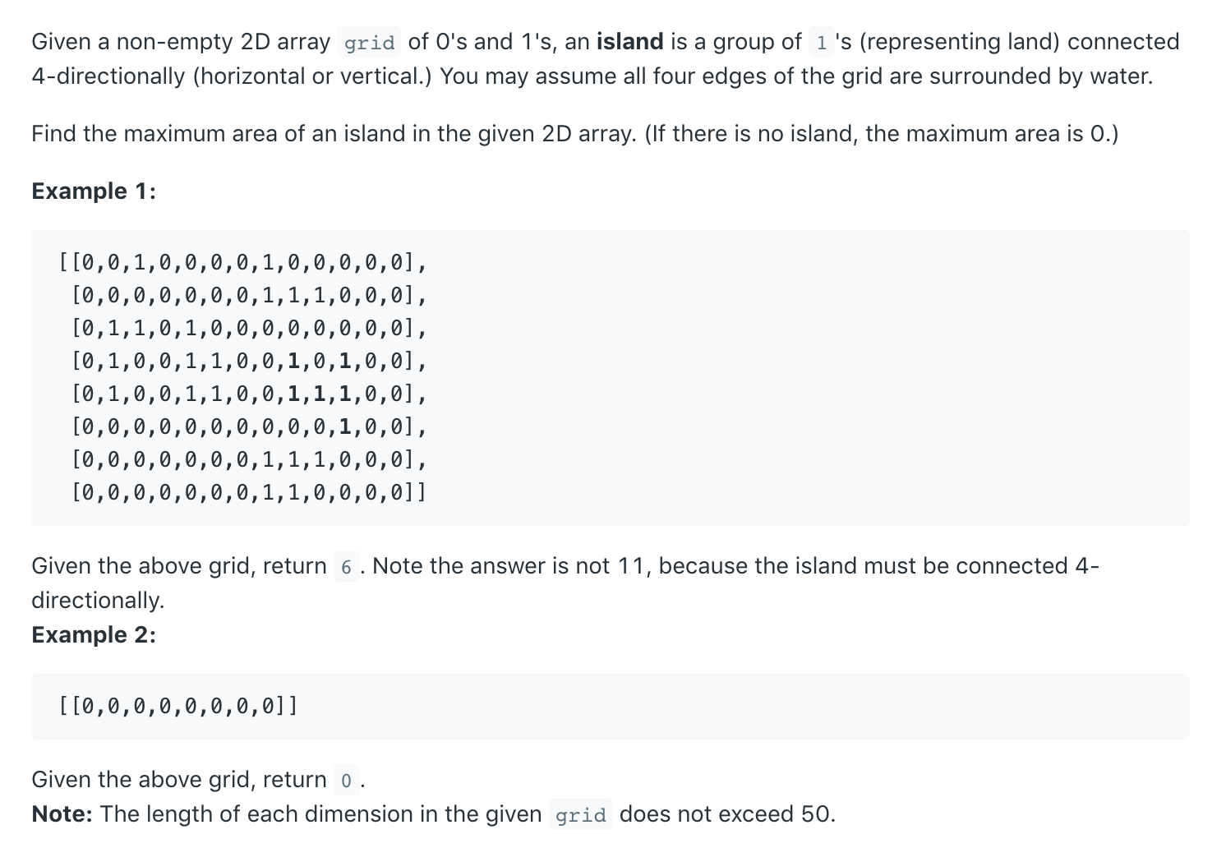Click the inline code '1' in first sentence
Viewport: 1226px width, 848px height.
tap(821, 43)
